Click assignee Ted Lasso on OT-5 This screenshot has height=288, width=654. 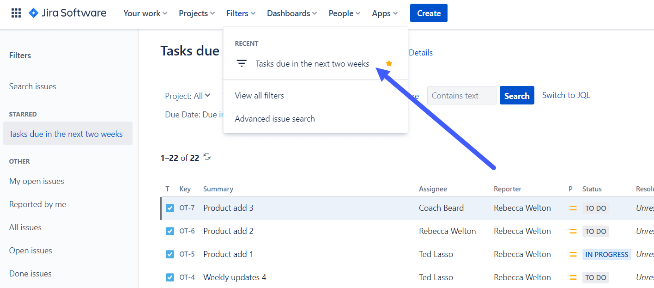pos(436,254)
